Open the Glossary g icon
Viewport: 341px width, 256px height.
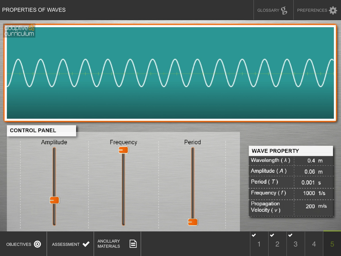[x=284, y=10]
